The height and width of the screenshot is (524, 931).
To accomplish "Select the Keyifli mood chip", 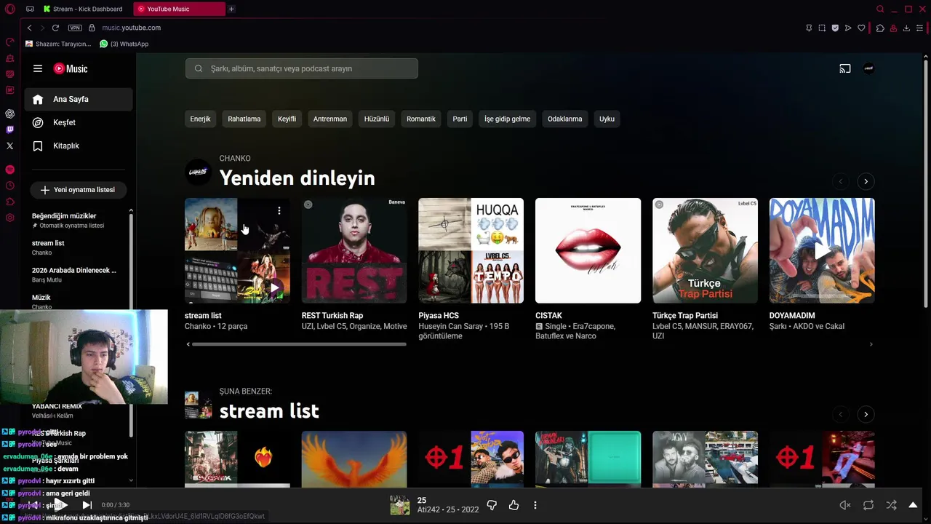I will pos(287,119).
